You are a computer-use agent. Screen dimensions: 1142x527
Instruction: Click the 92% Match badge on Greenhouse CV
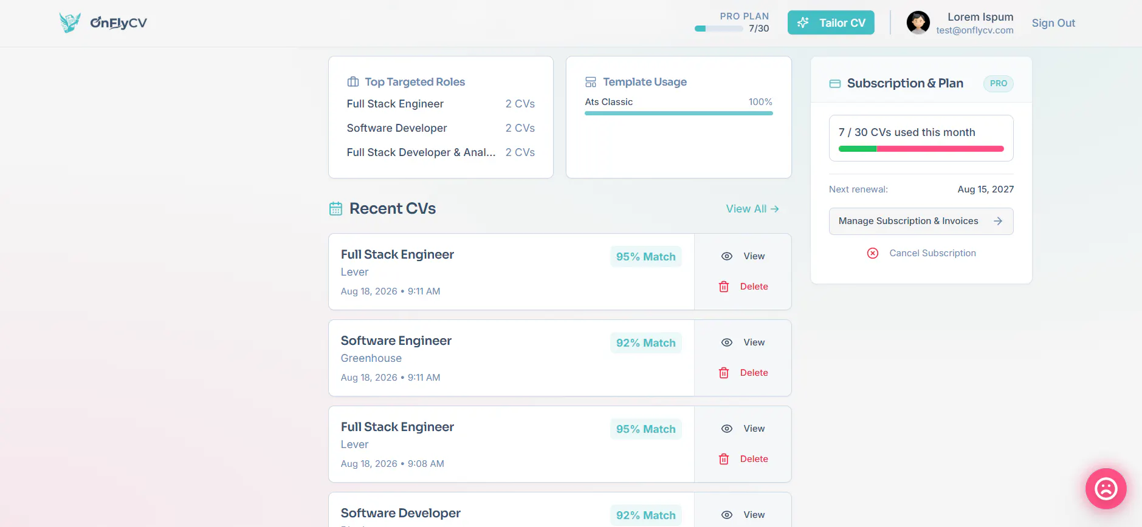pos(645,343)
